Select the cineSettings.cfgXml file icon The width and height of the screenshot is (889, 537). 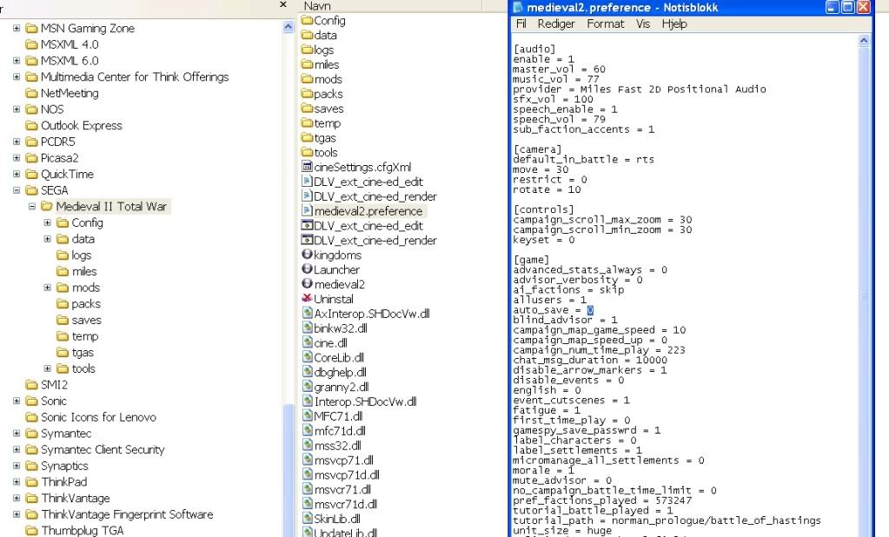point(307,166)
